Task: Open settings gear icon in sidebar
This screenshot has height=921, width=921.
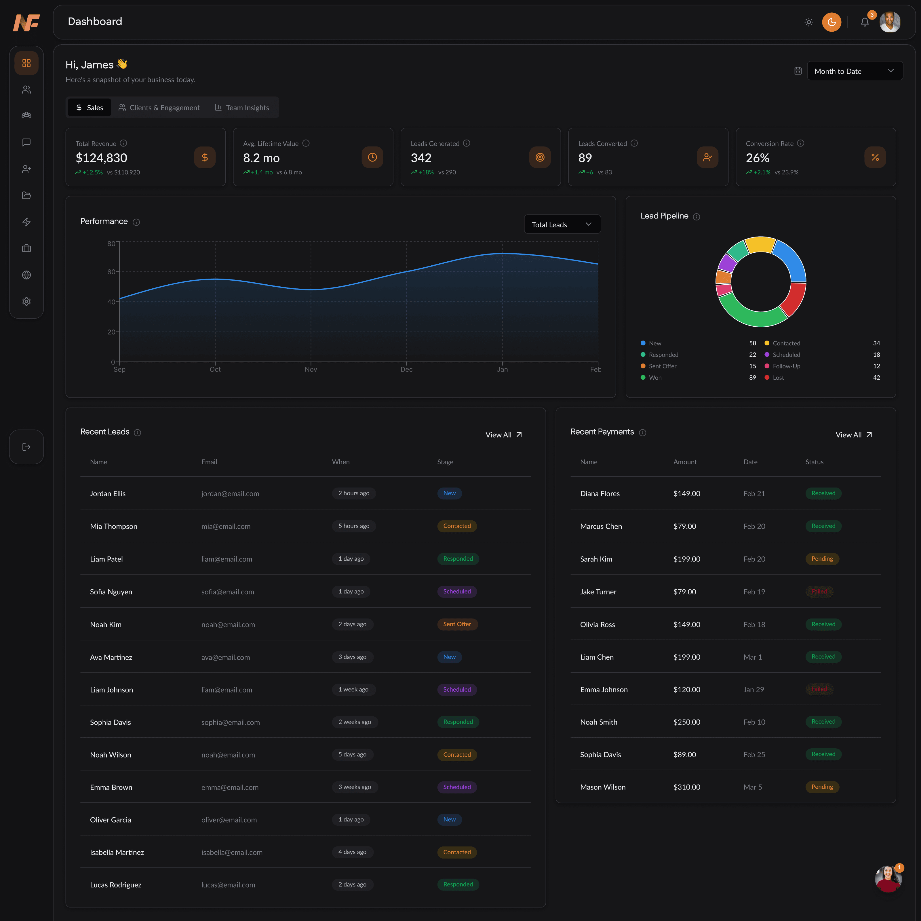Action: click(26, 301)
